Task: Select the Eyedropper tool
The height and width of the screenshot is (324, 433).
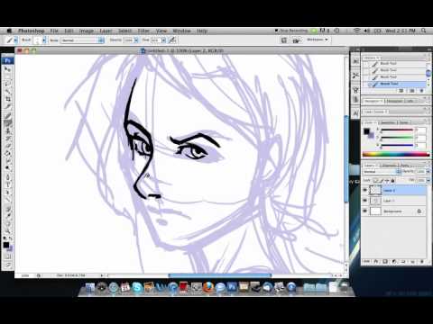Action: pyautogui.click(x=8, y=216)
